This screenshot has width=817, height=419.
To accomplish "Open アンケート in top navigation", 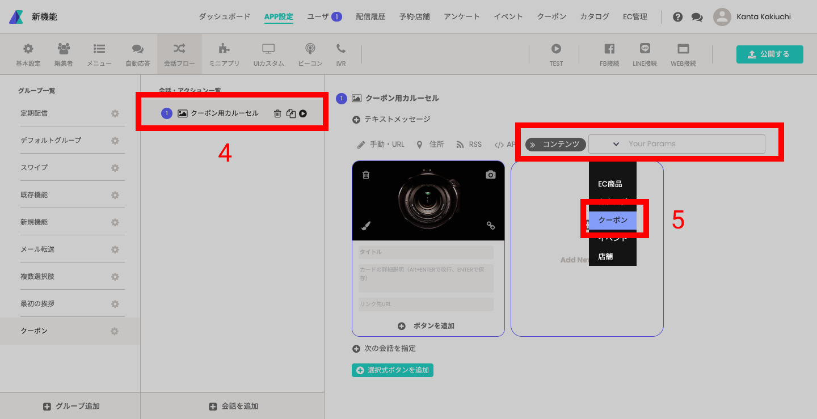I will 462,16.
